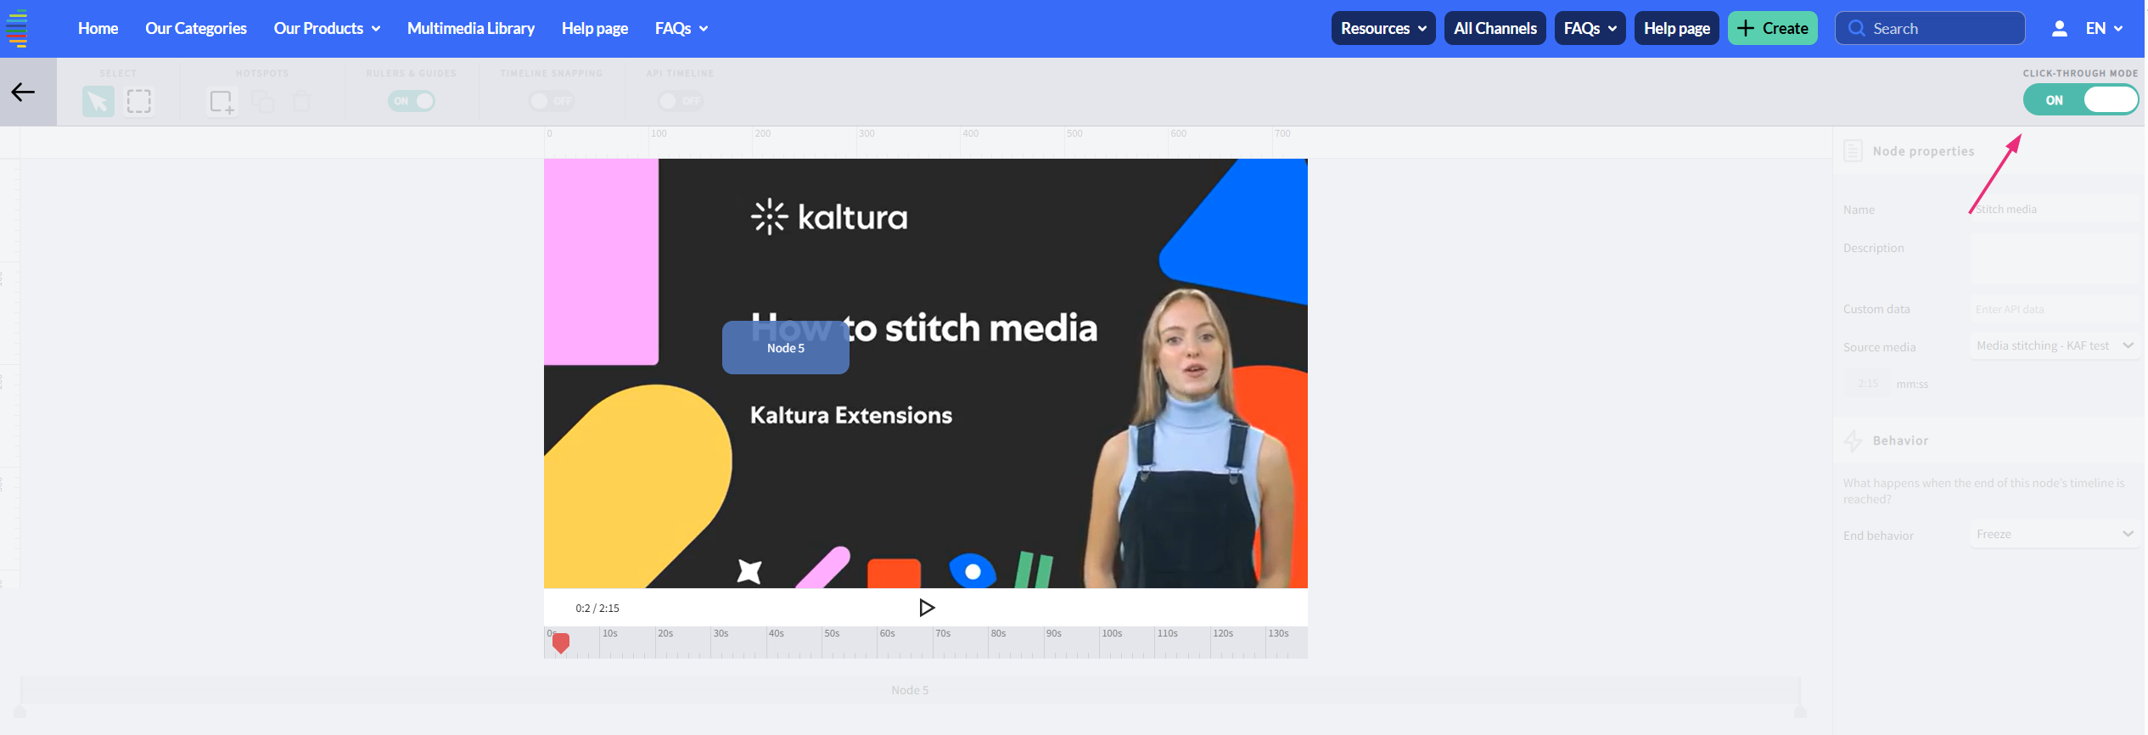The height and width of the screenshot is (735, 2148).
Task: Choose the marquee selection tool
Action: coord(138,102)
